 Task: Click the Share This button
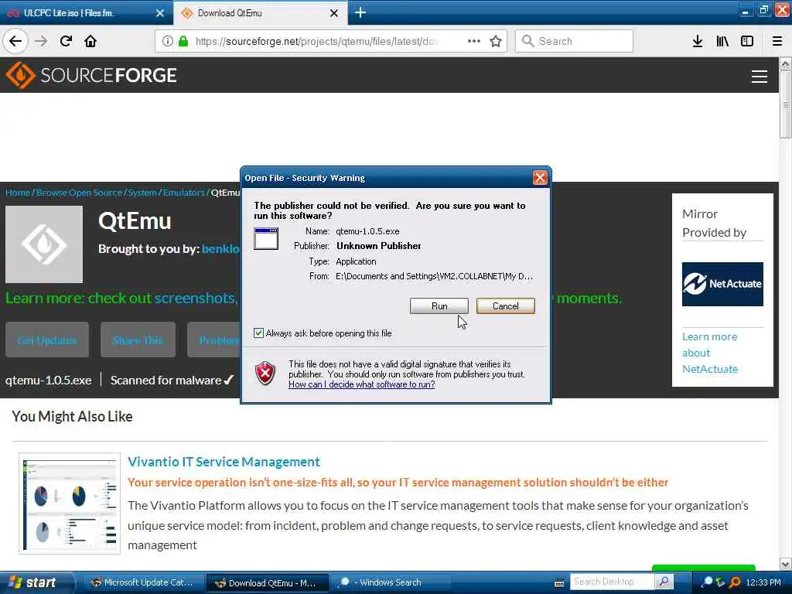(x=138, y=340)
